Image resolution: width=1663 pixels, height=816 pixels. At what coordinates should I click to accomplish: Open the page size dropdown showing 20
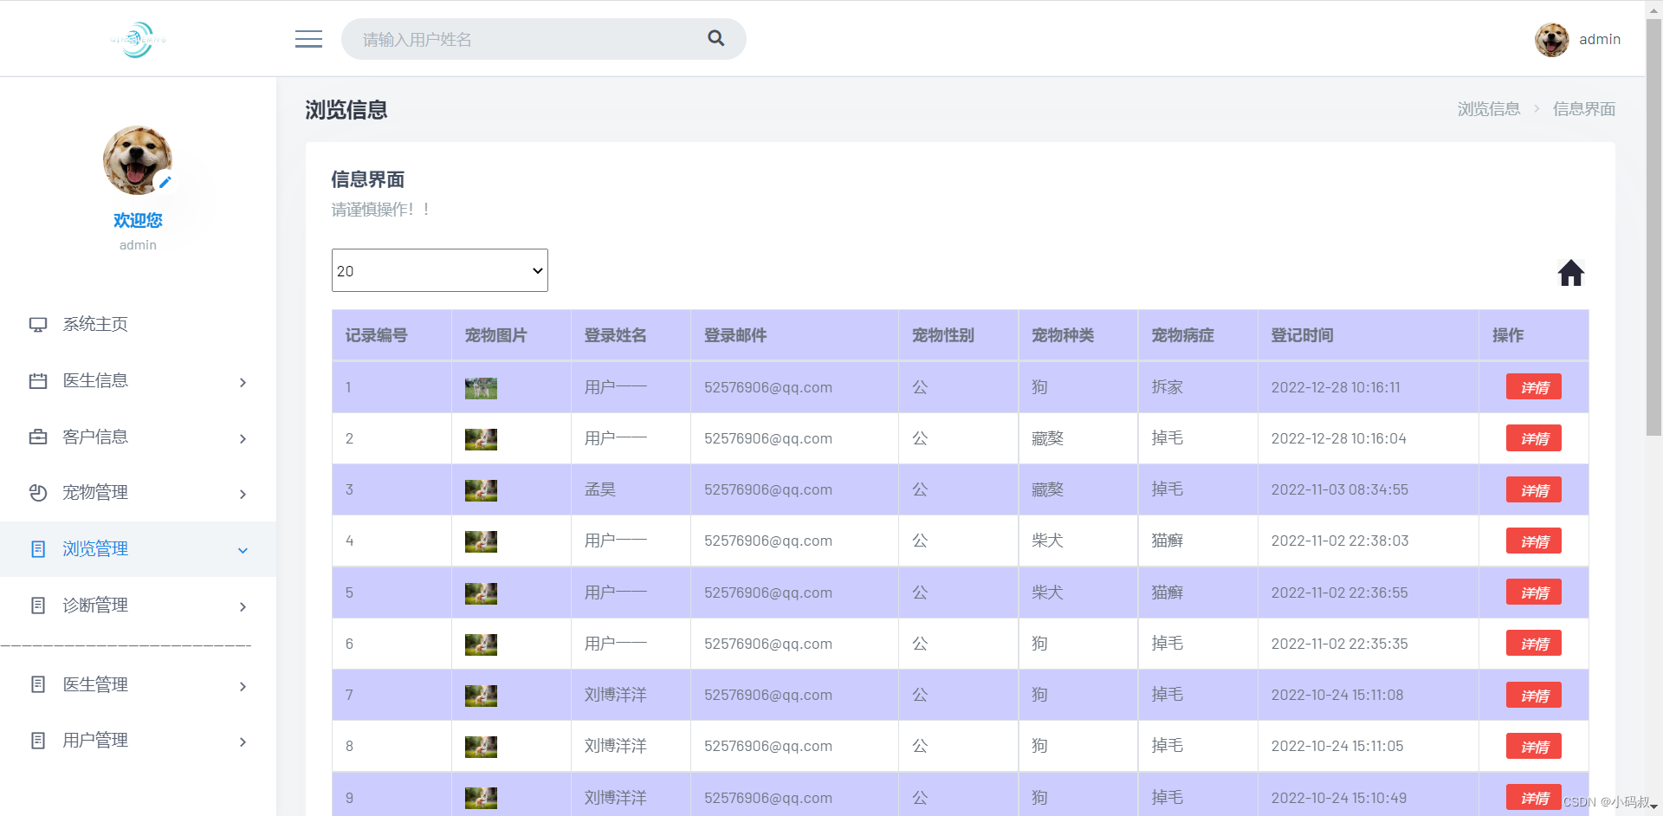click(440, 270)
